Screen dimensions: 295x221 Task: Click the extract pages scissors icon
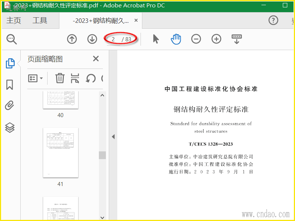[x=75, y=78]
